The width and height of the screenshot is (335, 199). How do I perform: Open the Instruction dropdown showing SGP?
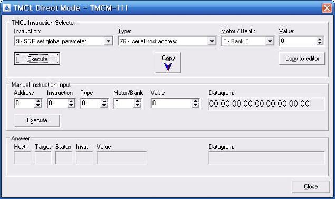pos(108,41)
